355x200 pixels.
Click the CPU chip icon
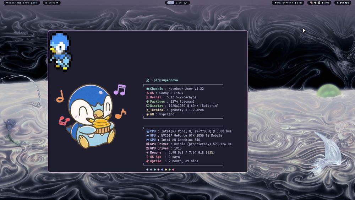(x=148, y=131)
